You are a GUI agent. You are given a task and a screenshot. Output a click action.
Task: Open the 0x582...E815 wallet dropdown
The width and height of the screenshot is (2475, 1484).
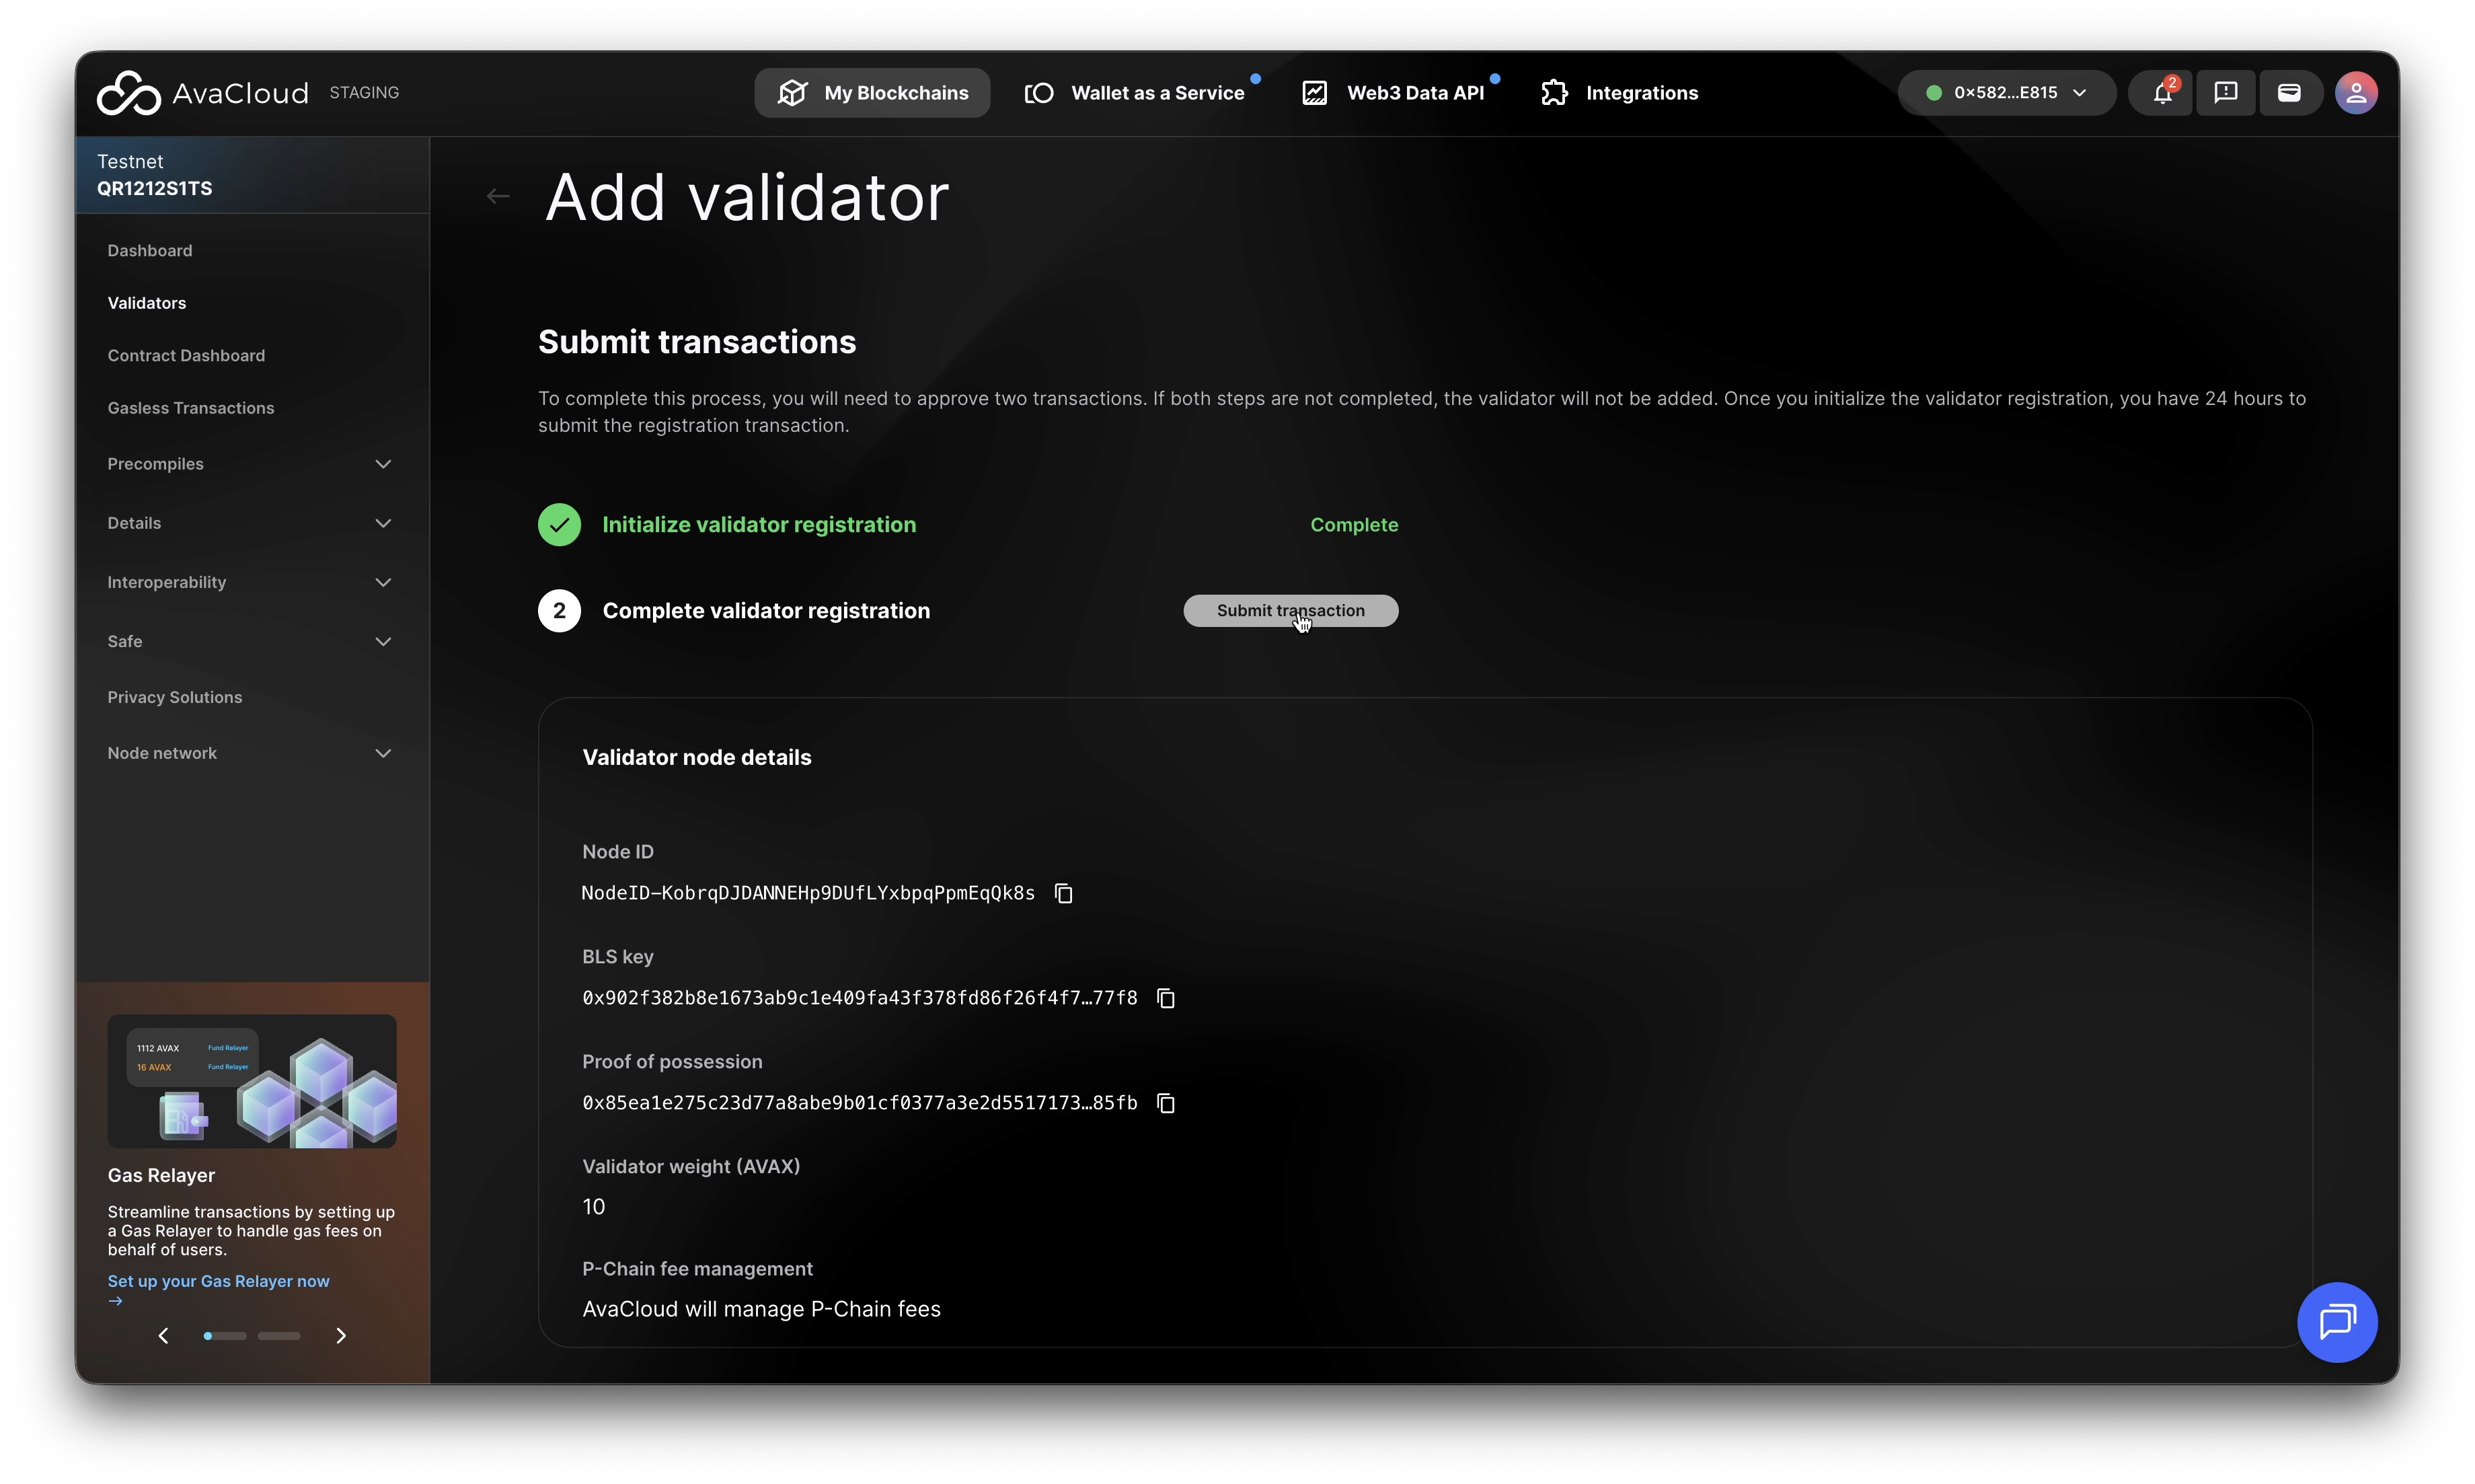click(x=2005, y=93)
